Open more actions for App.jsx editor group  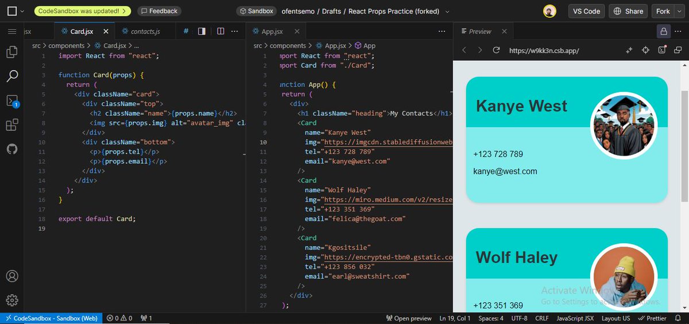(442, 31)
